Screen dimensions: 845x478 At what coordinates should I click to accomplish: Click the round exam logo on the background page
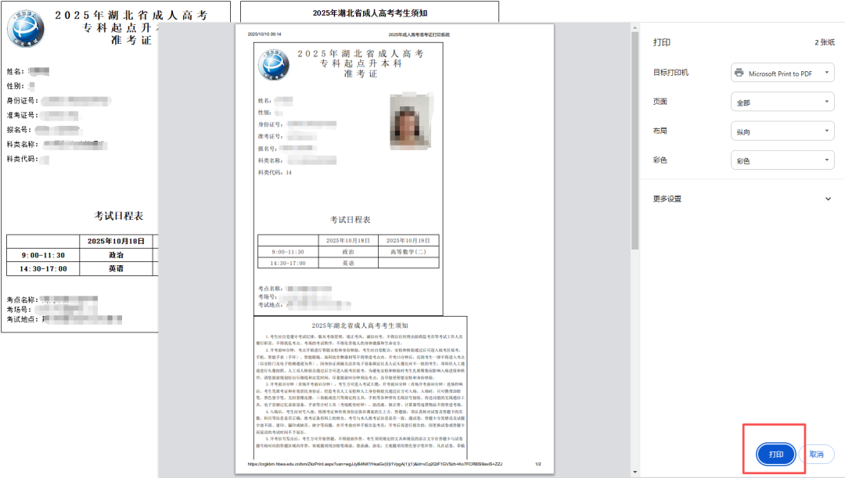coord(26,30)
